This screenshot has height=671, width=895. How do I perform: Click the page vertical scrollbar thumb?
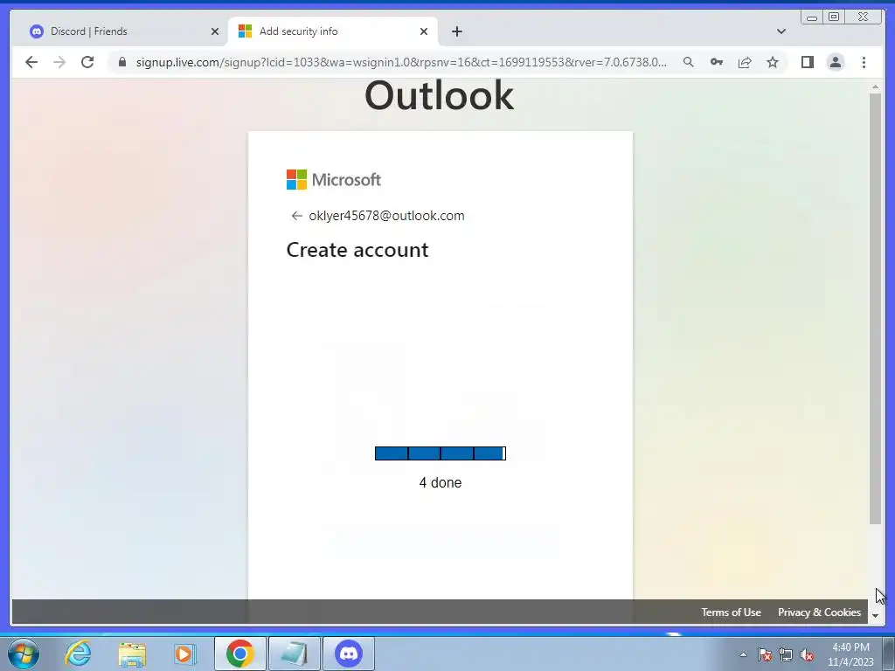click(x=875, y=308)
